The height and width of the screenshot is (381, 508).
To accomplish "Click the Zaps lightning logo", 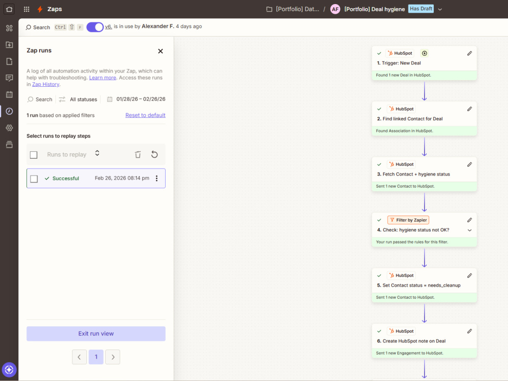I will (x=40, y=9).
